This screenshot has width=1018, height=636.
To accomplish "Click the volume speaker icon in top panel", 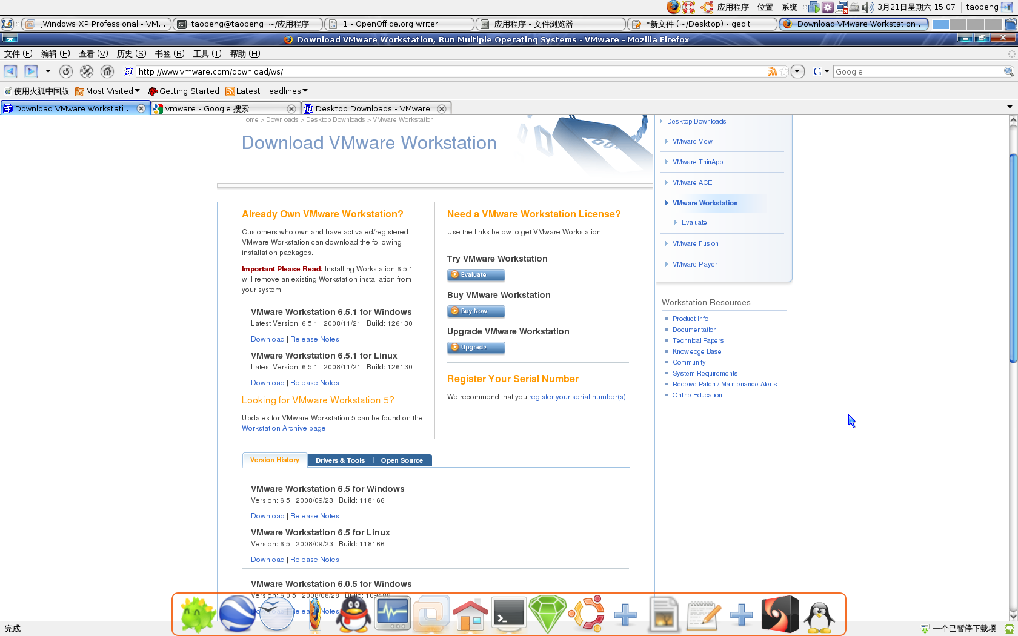I will click(868, 7).
